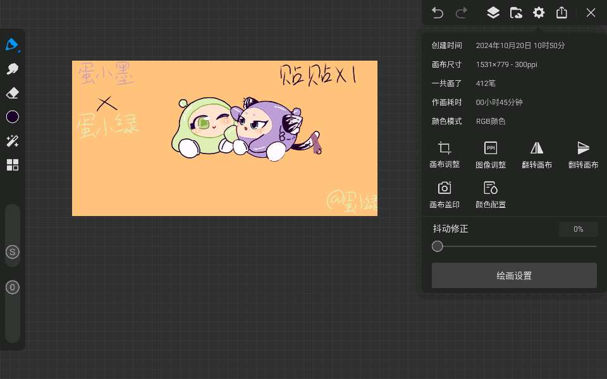The image size is (607, 379).
Task: Open 画布调整 canvas crop option
Action: coord(445,155)
